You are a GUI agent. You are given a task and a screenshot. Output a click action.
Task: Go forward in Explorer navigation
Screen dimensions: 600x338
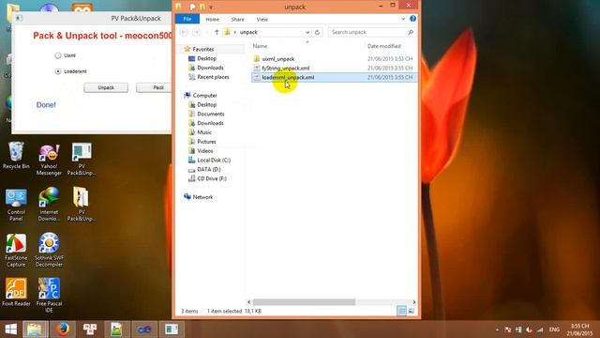(x=196, y=32)
